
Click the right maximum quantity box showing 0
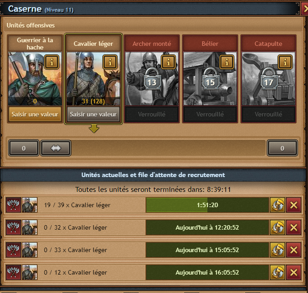click(x=282, y=148)
